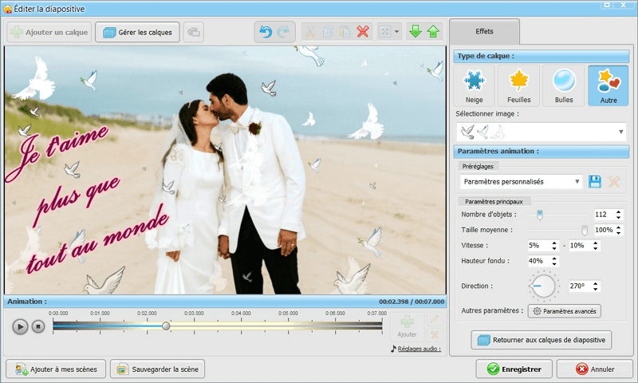The width and height of the screenshot is (638, 383).
Task: Increase Hauteur fondu with up stepper
Action: point(554,259)
